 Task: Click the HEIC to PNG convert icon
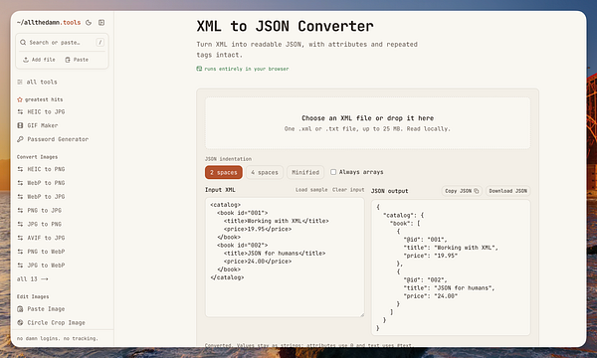point(20,169)
